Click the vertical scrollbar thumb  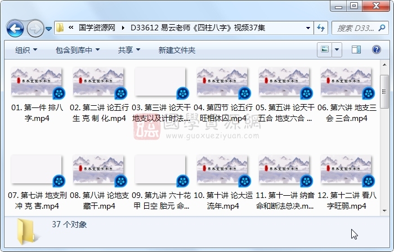point(384,92)
